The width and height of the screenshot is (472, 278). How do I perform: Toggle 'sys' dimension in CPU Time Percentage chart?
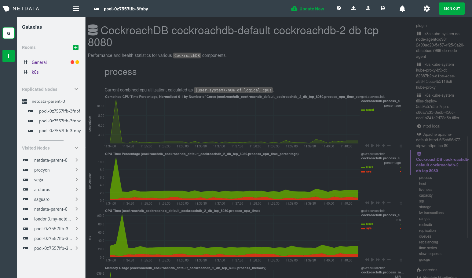pos(369,171)
